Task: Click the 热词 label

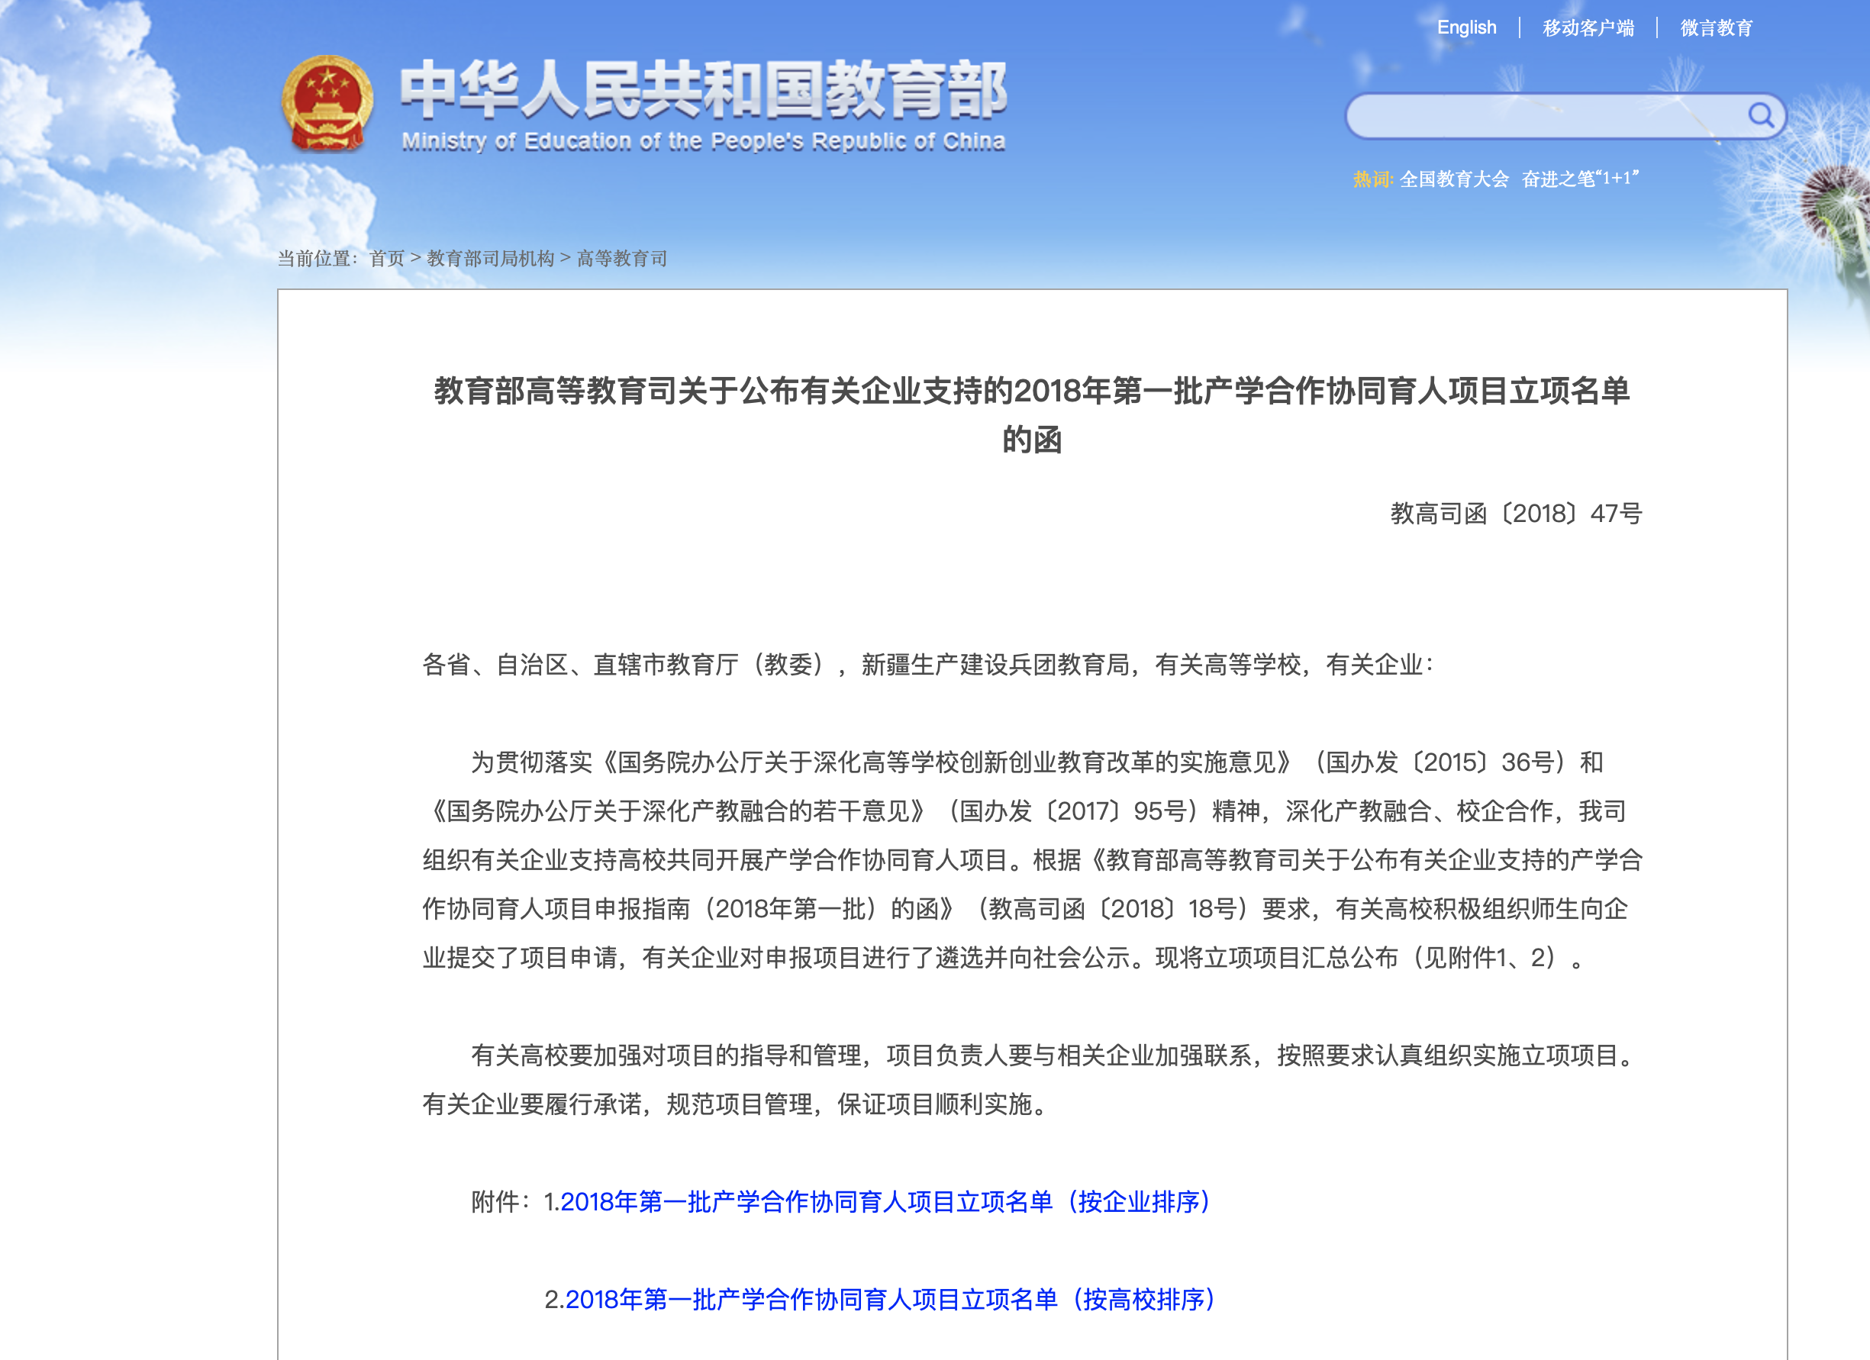Action: click(1372, 179)
